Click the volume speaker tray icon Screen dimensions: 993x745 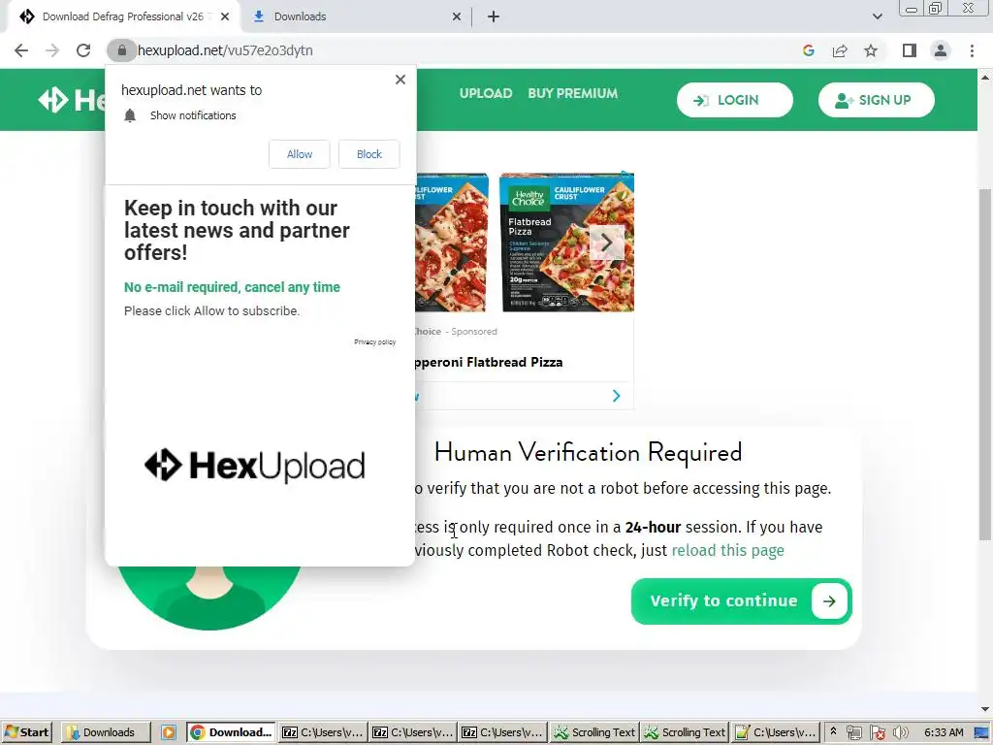coord(900,733)
